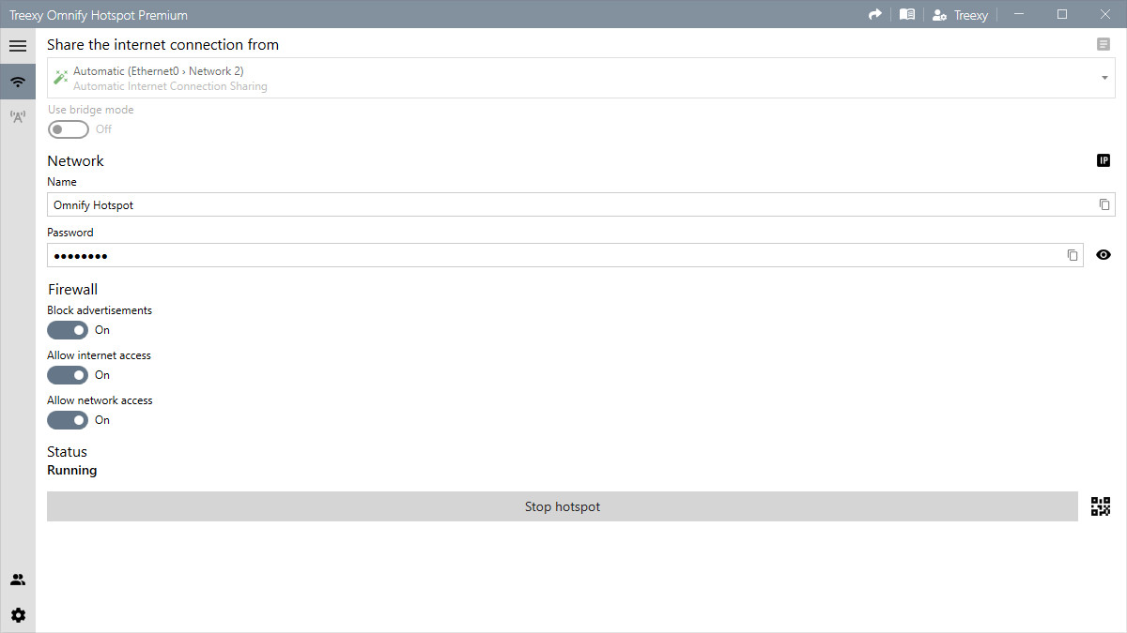The height and width of the screenshot is (633, 1127).
Task: Show the QR code for the hotspot
Action: 1101,505
